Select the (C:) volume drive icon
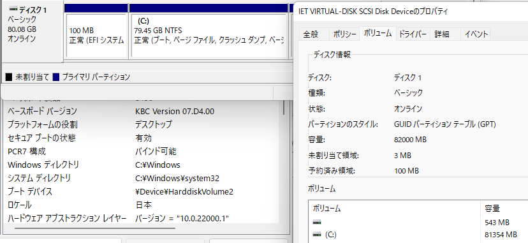The width and height of the screenshot is (528, 243). click(x=317, y=234)
